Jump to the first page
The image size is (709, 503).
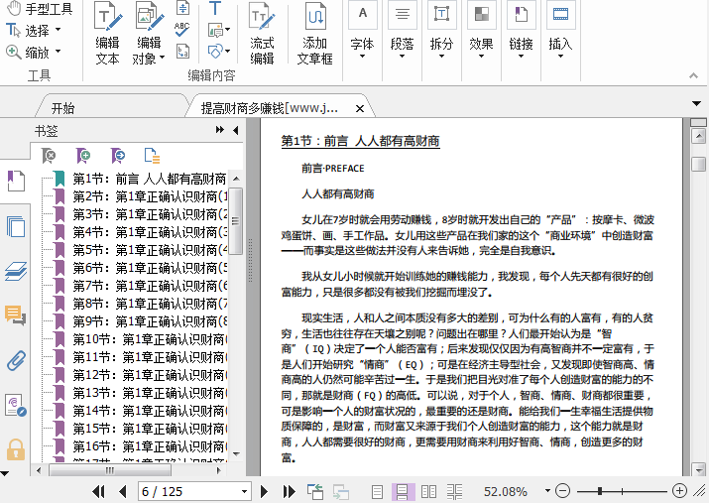click(x=98, y=491)
